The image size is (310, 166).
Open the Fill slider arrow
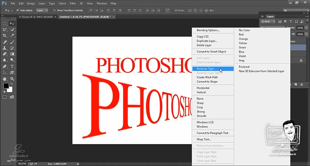click(307, 34)
